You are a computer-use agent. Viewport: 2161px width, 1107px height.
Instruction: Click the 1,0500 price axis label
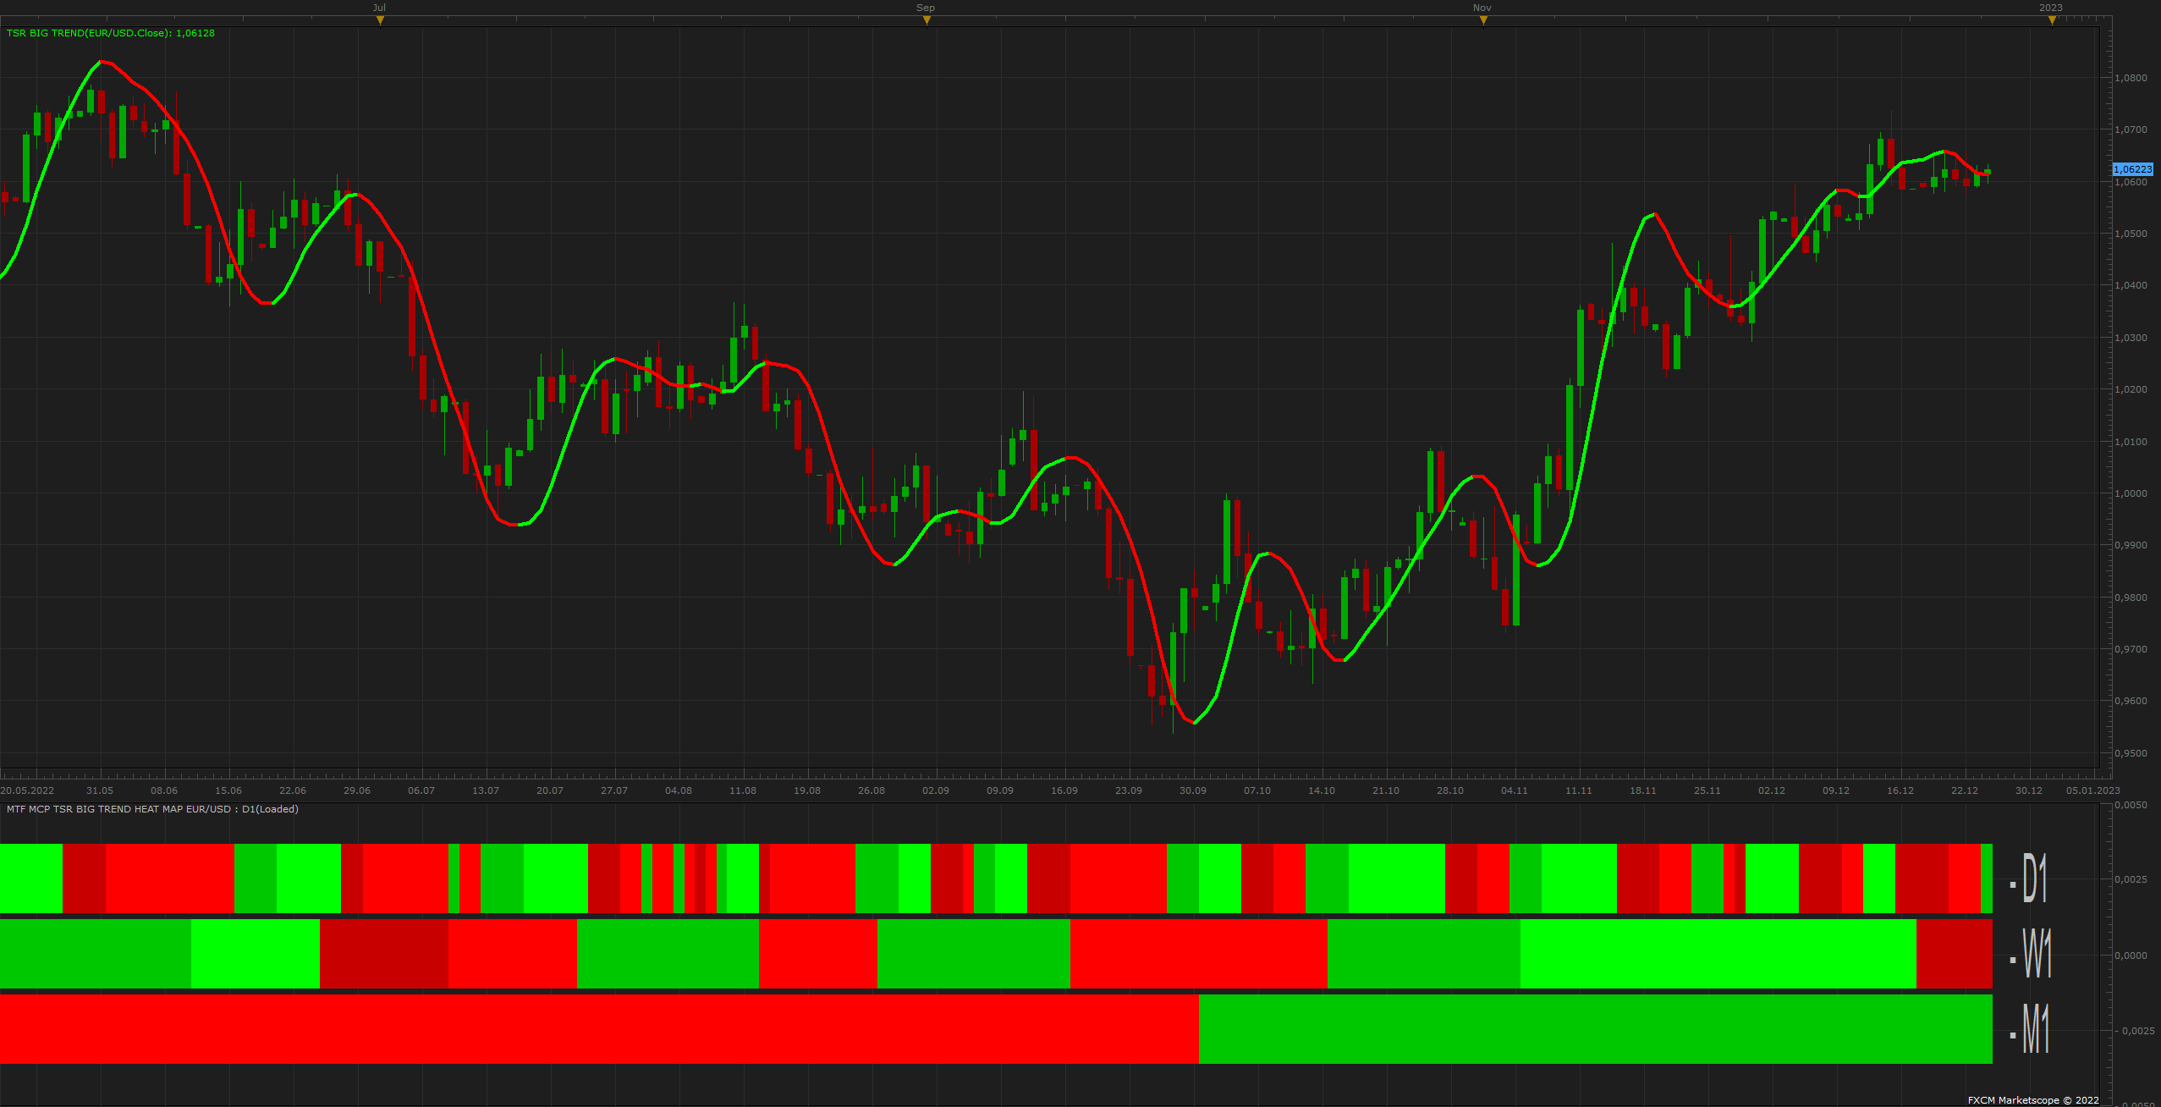[x=2131, y=234]
